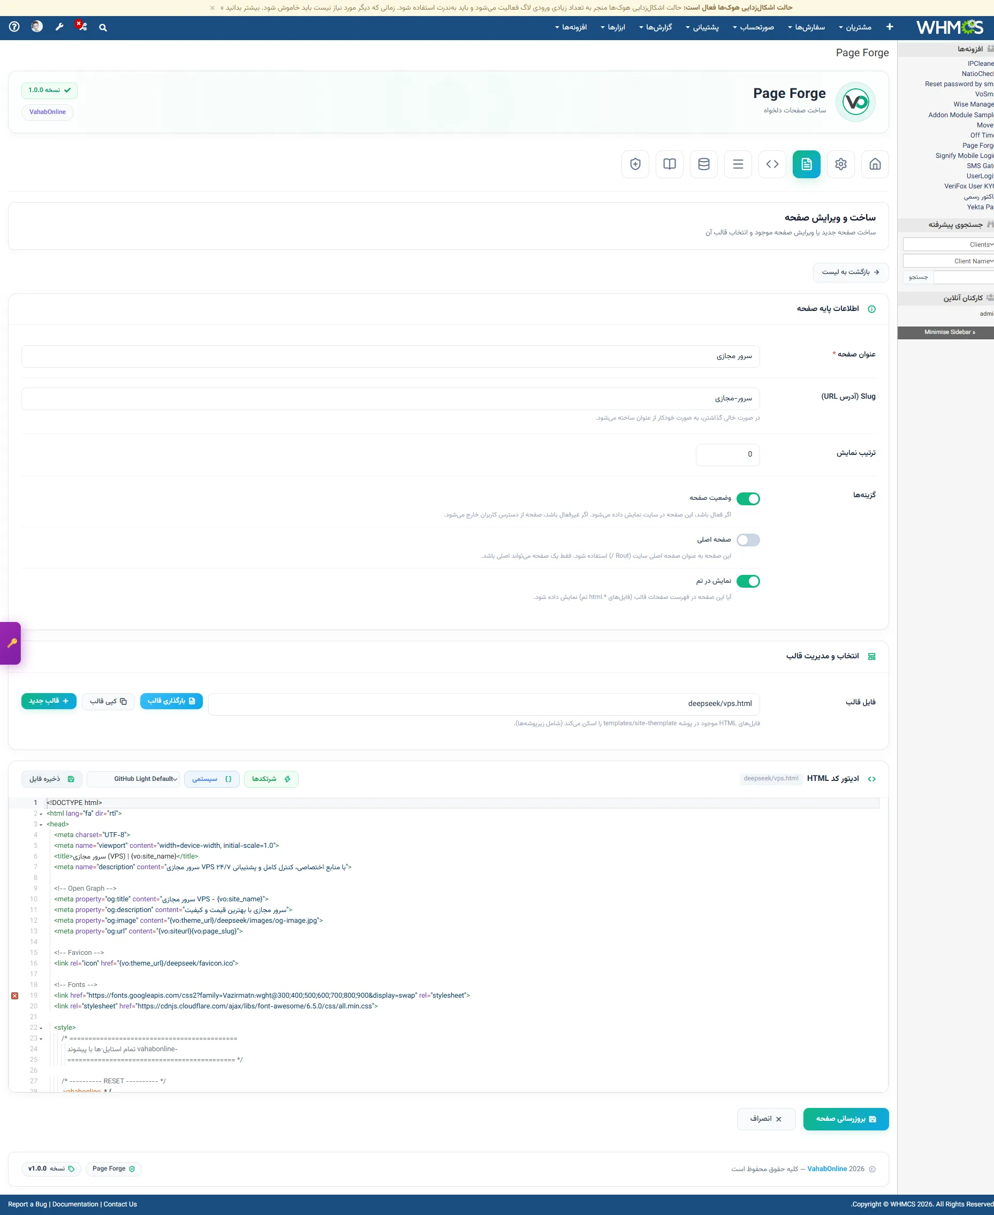Viewport: 994px width, 1215px height.
Task: Open the menu lines tab icon
Action: [x=738, y=164]
